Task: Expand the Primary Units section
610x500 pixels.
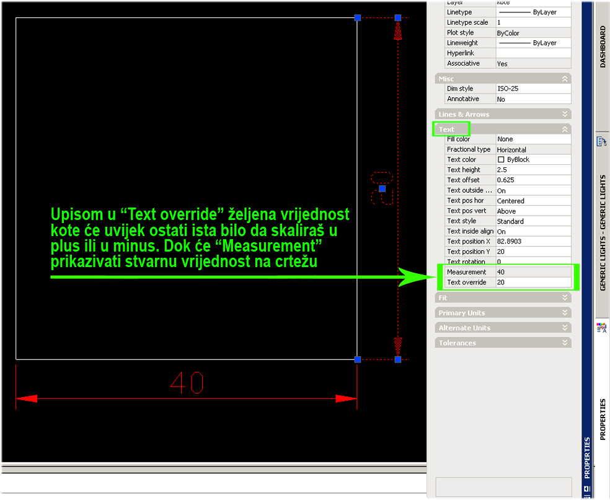Action: pos(564,313)
